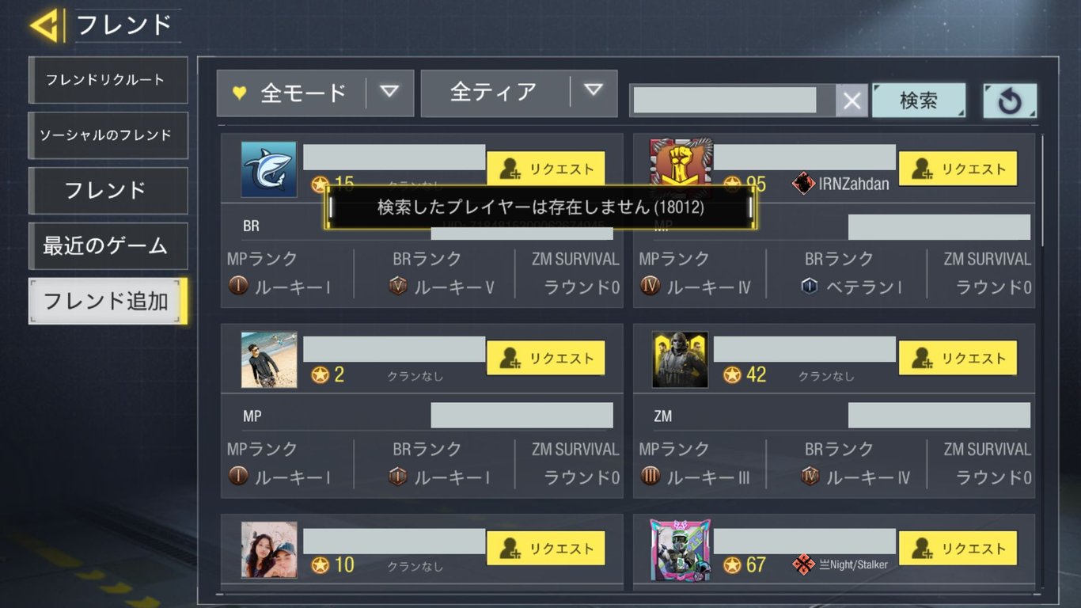This screenshot has height=608, width=1081.
Task: Send リクエスト to the level 2 player
Action: pos(546,358)
